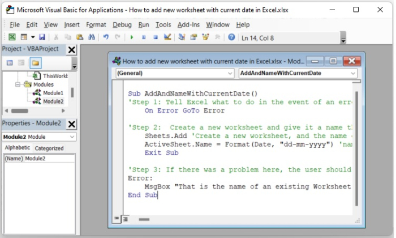Open the File menu
This screenshot has height=238, width=396.
[14, 25]
